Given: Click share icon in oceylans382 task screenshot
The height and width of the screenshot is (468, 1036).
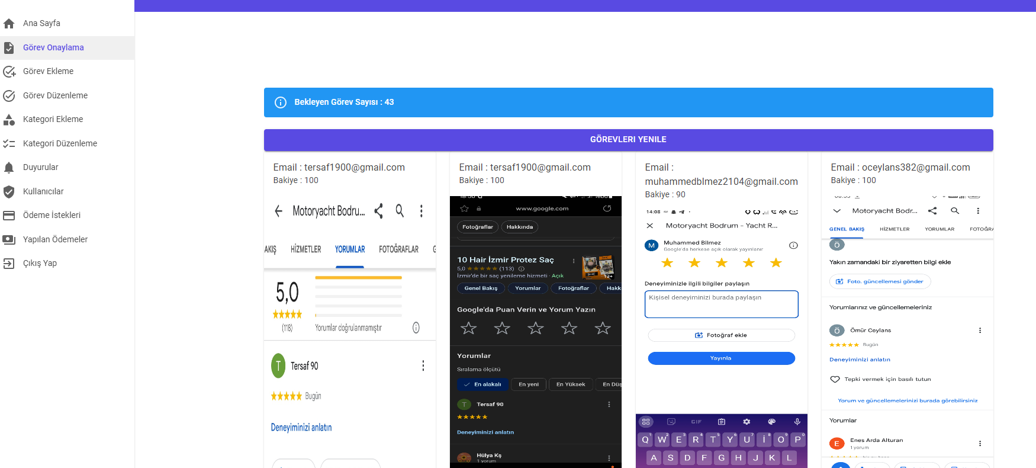Looking at the screenshot, I should point(933,211).
